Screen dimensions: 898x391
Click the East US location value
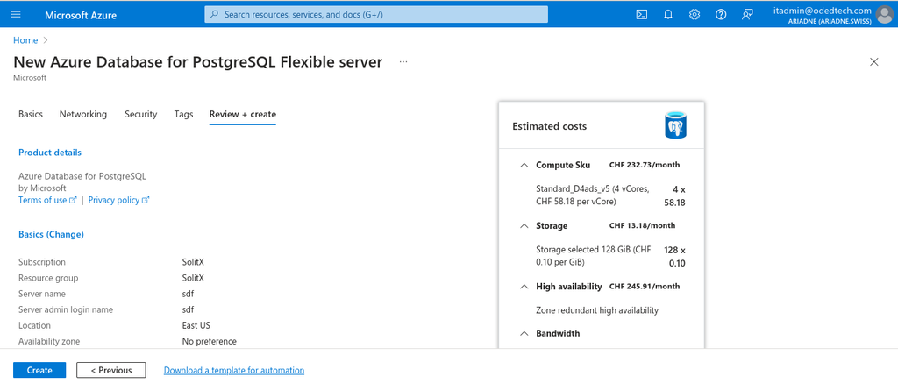tap(196, 325)
